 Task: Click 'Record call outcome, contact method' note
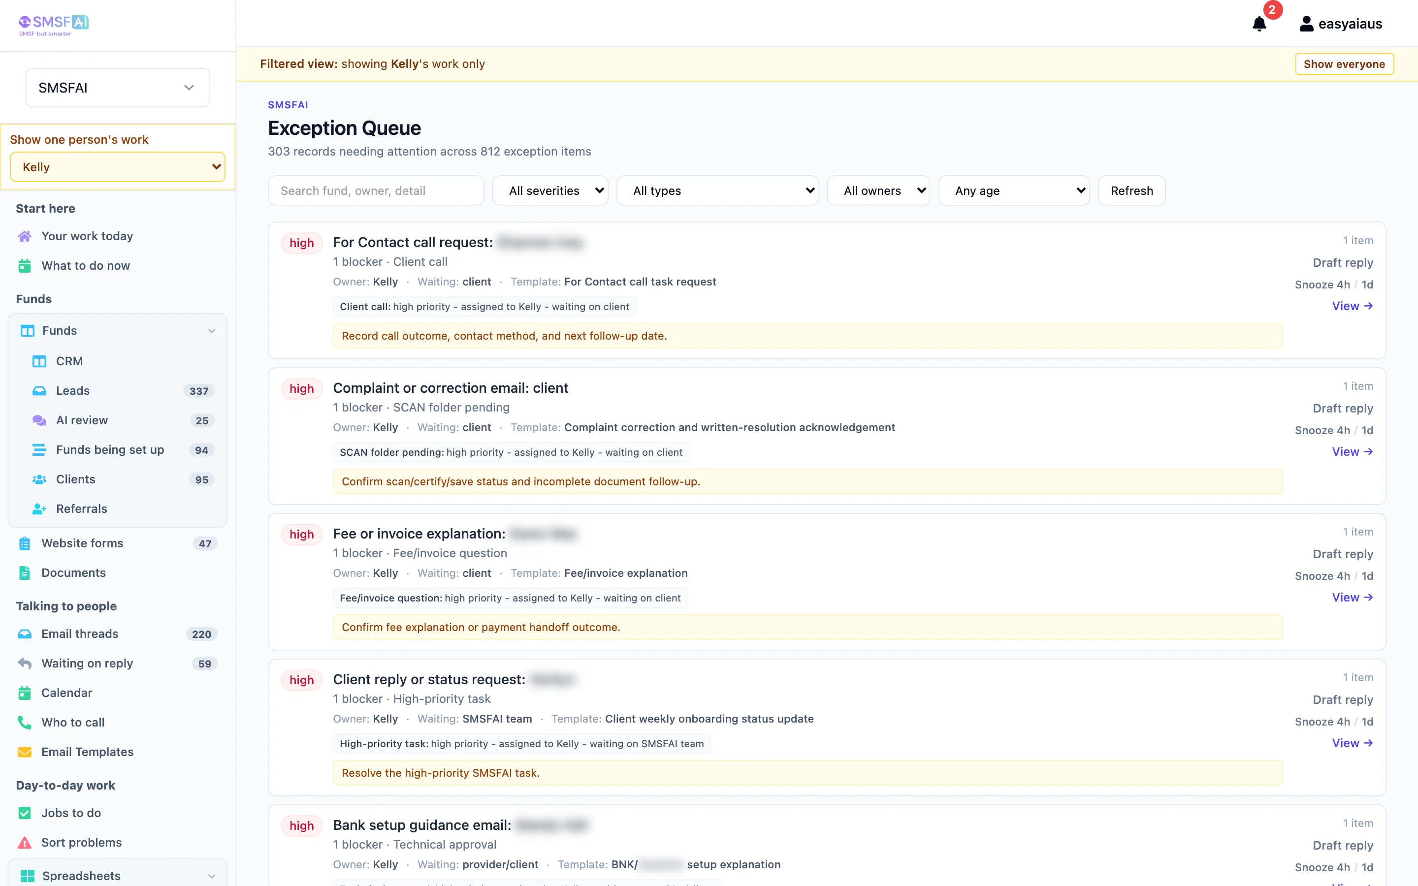click(x=807, y=336)
